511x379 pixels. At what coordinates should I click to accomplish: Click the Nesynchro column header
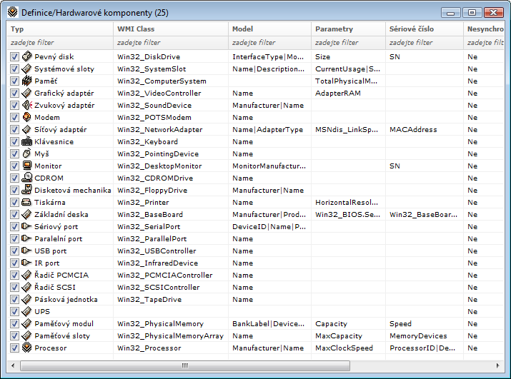pos(484,29)
